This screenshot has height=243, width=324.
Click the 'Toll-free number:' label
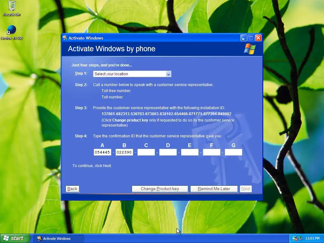click(x=116, y=91)
